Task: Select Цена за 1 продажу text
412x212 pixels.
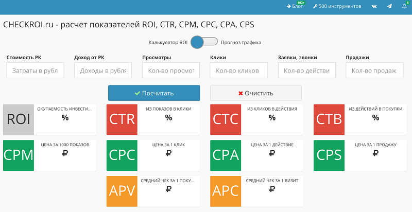Action: (375, 145)
